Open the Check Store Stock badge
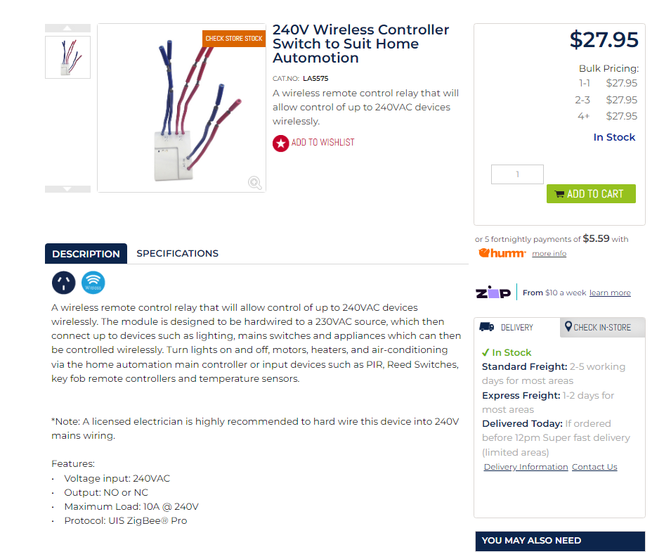This screenshot has height=552, width=671. 234,39
